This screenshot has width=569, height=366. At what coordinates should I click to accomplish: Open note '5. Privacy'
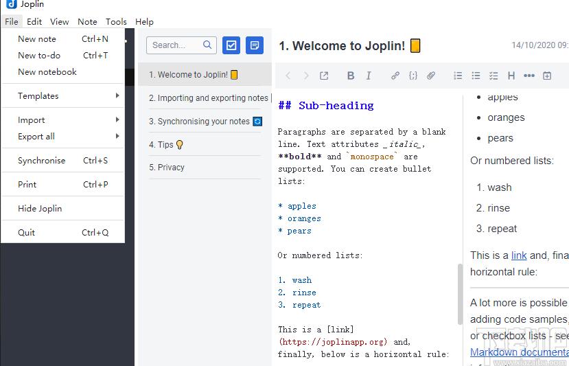pyautogui.click(x=205, y=168)
